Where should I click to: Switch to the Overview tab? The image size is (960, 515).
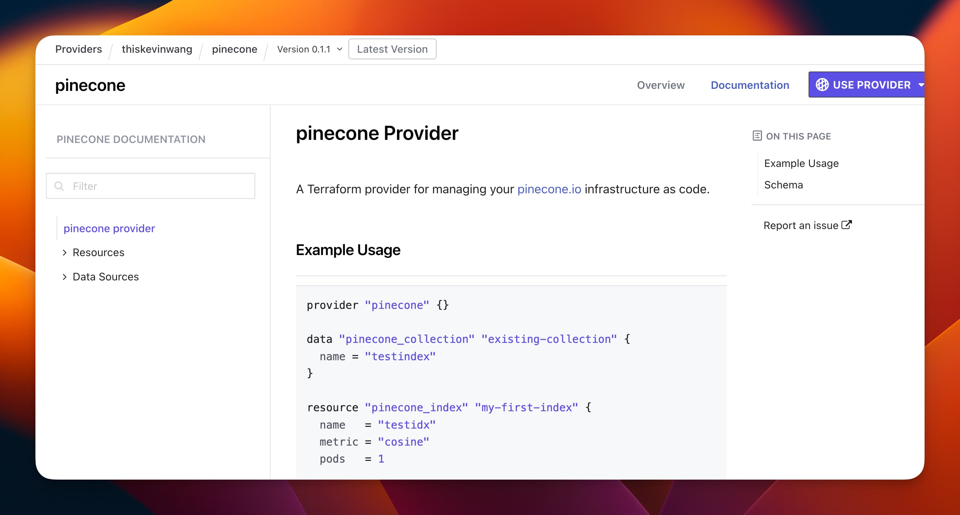(660, 85)
